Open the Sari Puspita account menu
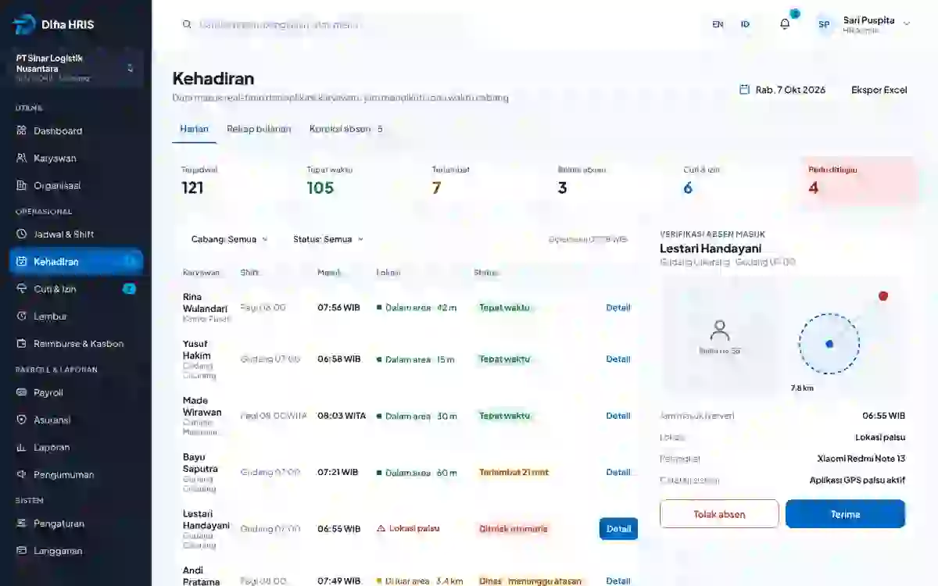 (863, 24)
